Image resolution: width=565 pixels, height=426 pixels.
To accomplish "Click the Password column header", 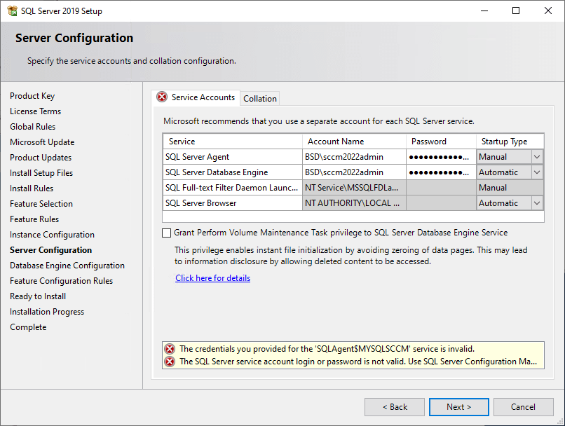I will [441, 142].
